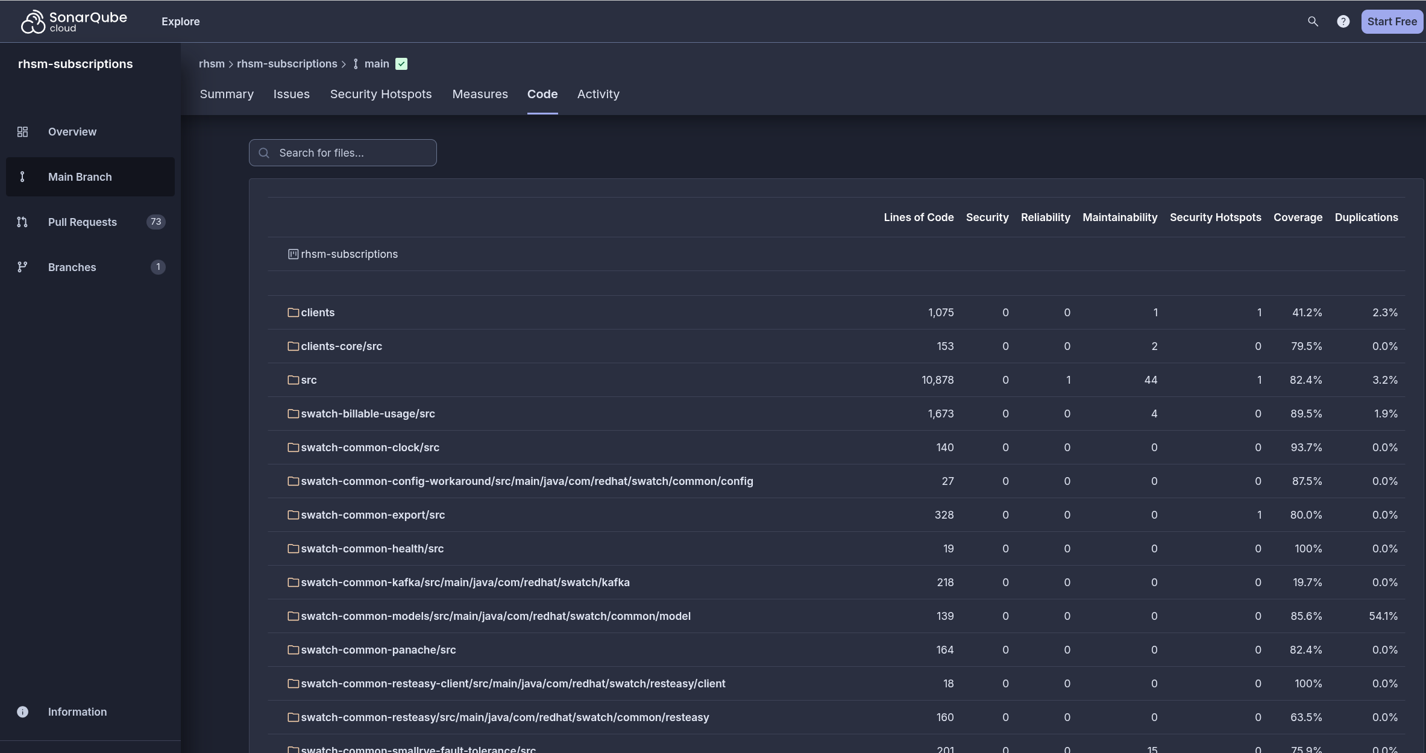The width and height of the screenshot is (1426, 753).
Task: Open the swatch-common-export/src folder
Action: pyautogui.click(x=372, y=515)
